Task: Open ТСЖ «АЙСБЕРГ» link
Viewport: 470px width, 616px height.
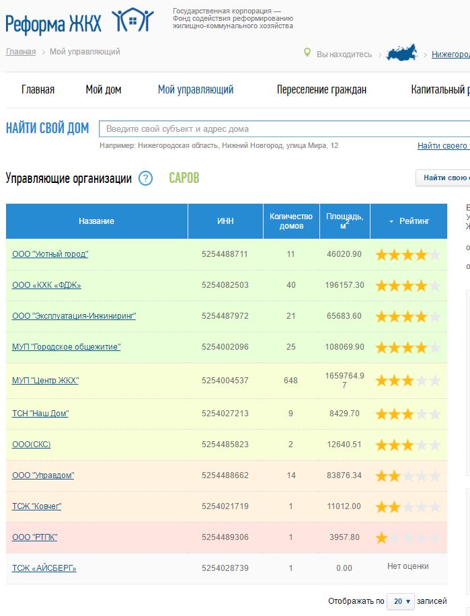Action: click(x=44, y=568)
